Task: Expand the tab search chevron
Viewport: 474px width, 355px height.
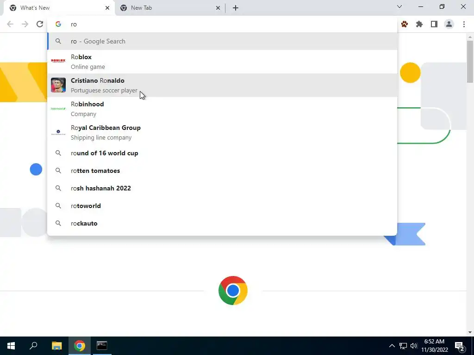Action: (399, 6)
